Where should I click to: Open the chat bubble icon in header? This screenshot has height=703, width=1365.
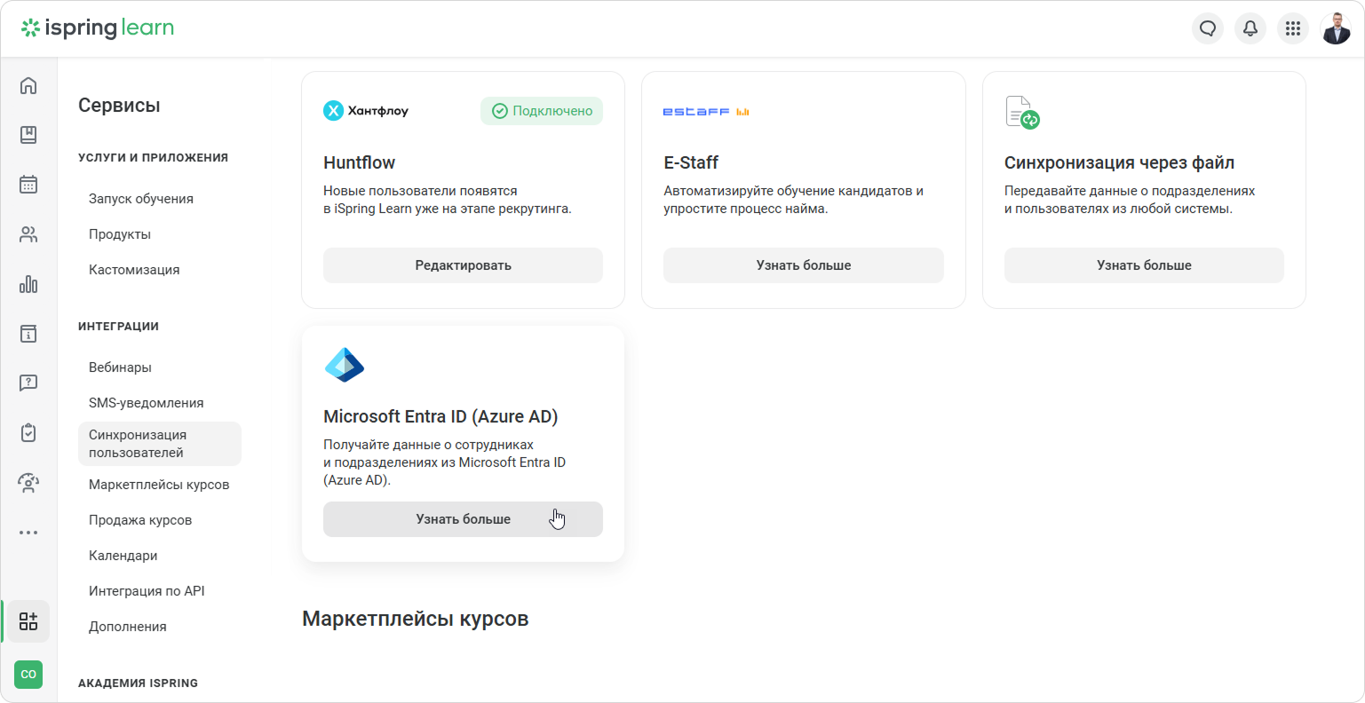(1208, 28)
